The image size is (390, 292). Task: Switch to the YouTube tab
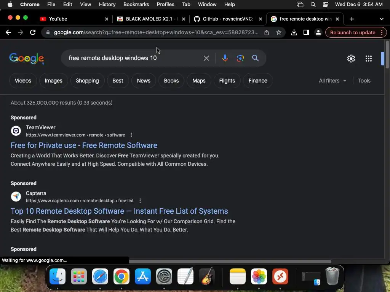tap(72, 19)
